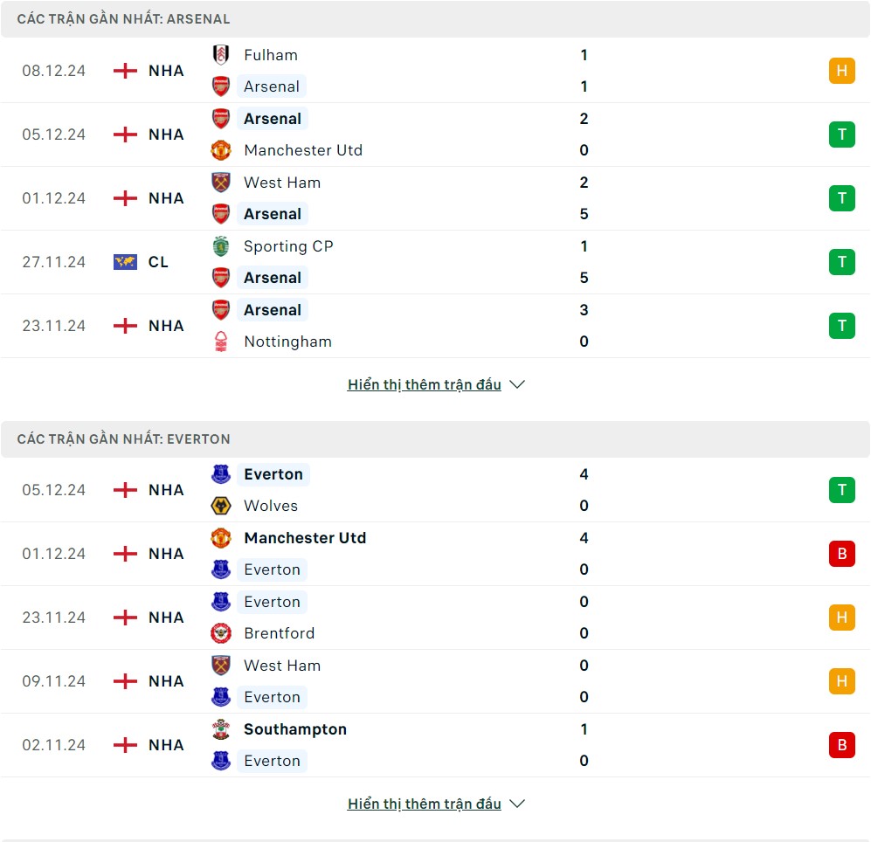Select the 'Các trận gần nhất: Arsenal' header

[x=123, y=19]
